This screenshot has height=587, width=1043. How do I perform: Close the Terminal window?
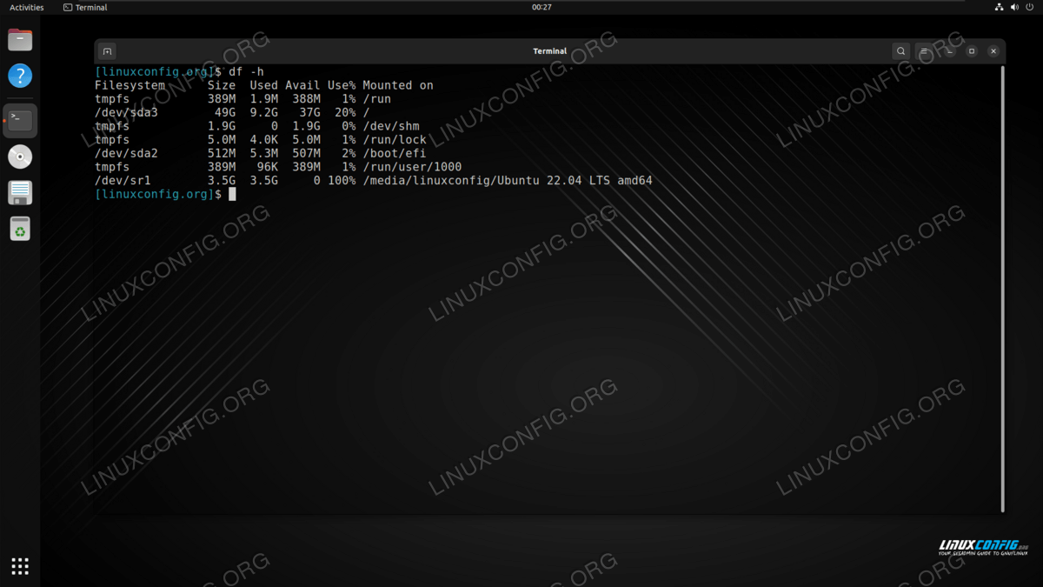(993, 51)
